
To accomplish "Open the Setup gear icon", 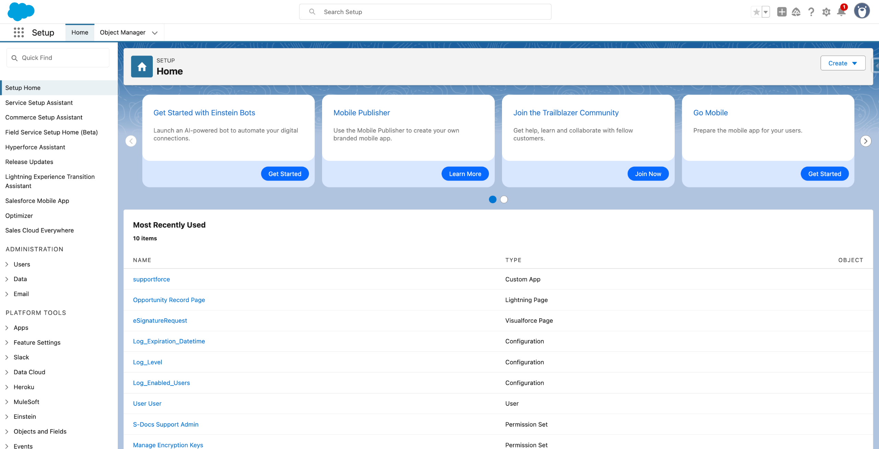I will 826,12.
